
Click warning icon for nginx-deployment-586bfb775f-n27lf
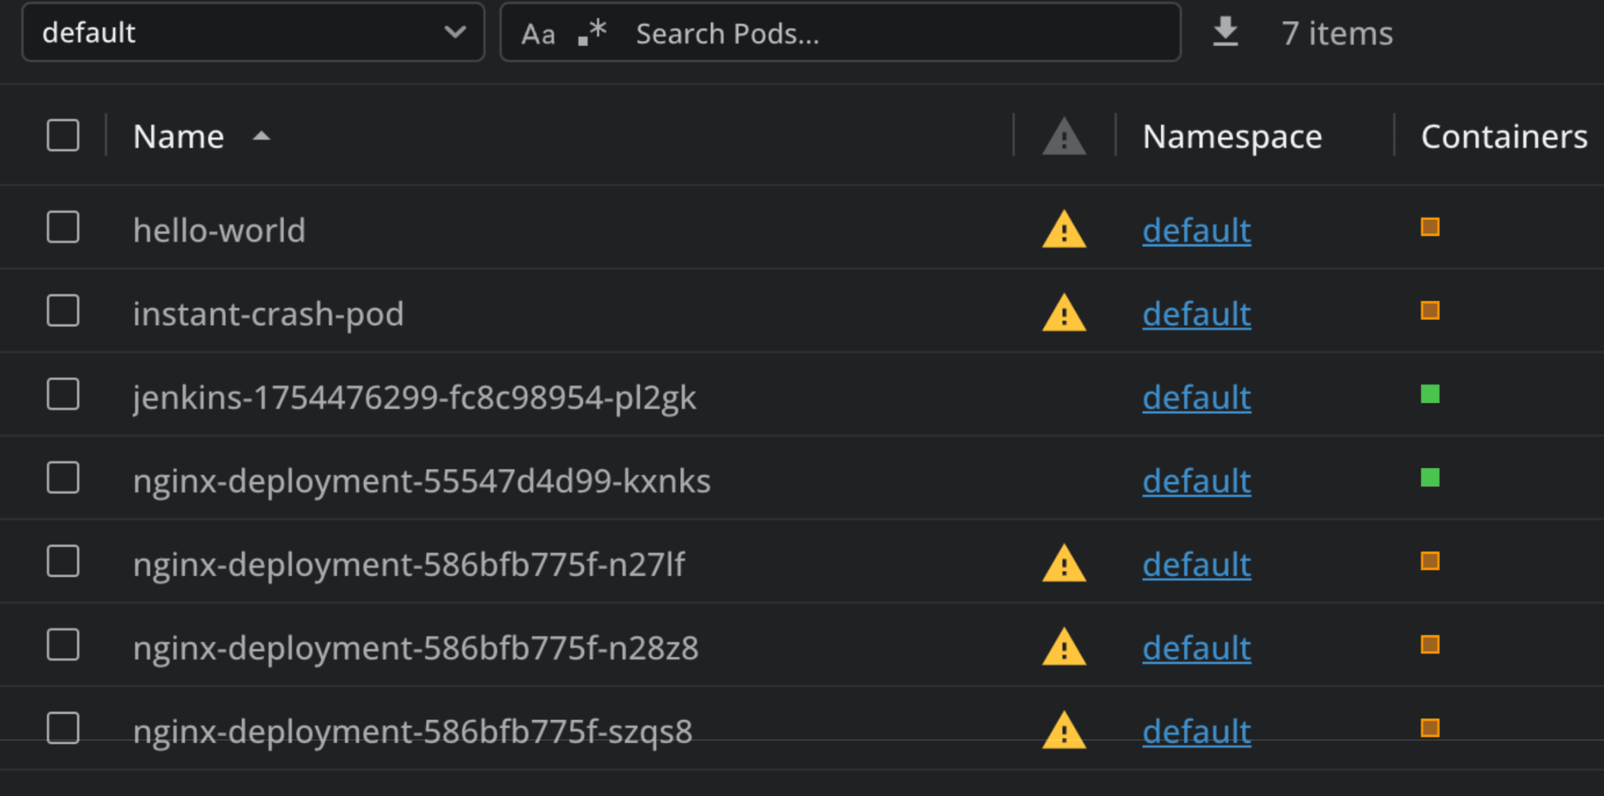coord(1064,564)
